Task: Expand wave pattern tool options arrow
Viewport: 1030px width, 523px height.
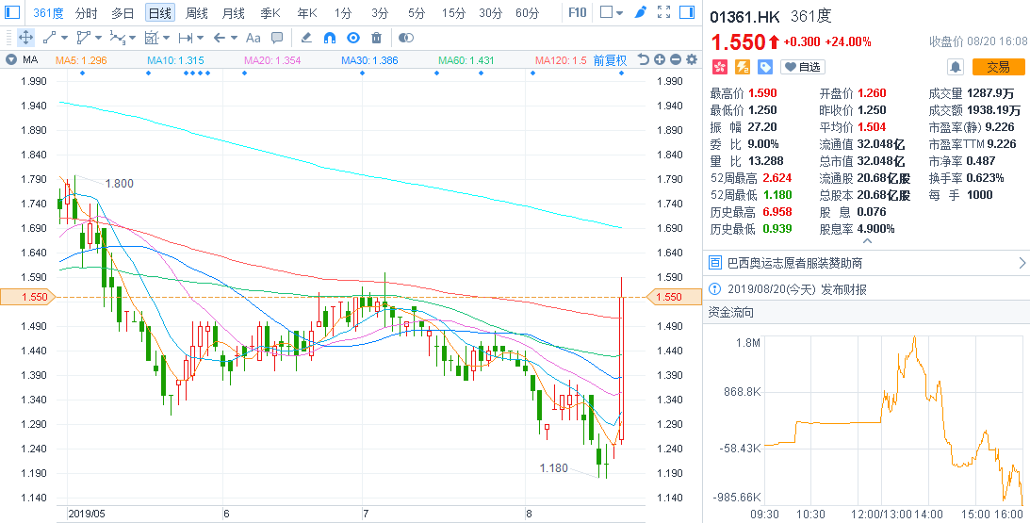Action: click(x=132, y=38)
